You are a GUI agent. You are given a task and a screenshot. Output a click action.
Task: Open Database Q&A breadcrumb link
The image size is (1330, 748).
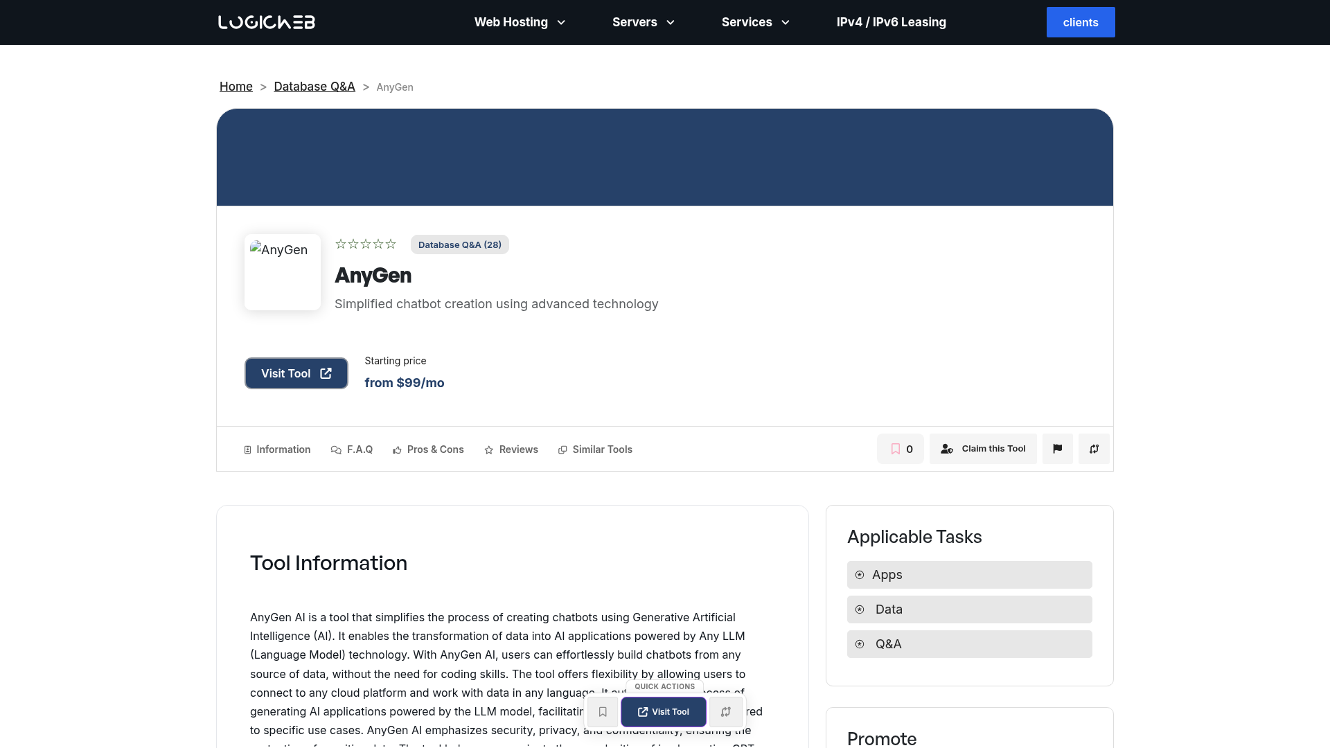click(x=314, y=87)
